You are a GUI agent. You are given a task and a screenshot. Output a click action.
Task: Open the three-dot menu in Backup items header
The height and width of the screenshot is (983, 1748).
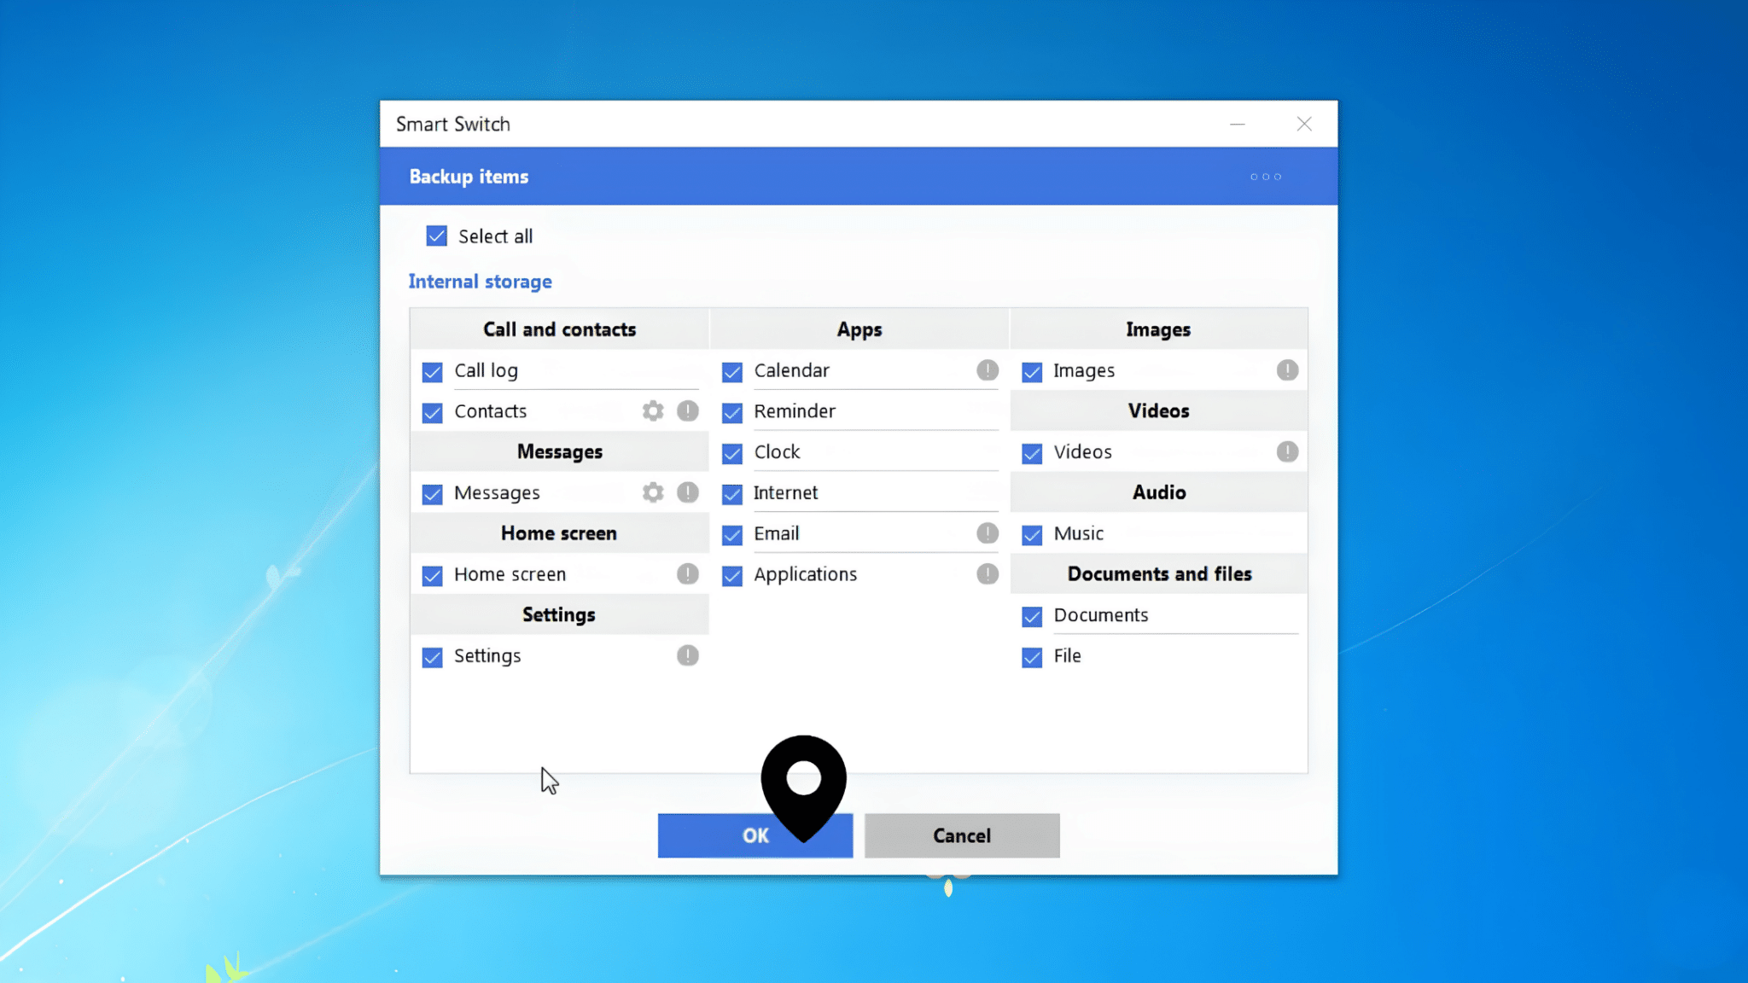pyautogui.click(x=1266, y=177)
